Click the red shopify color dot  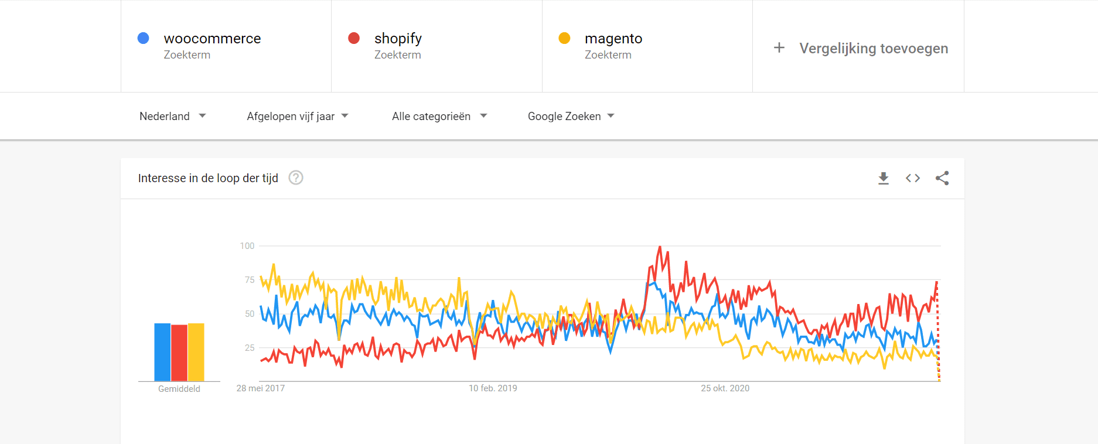coord(354,38)
